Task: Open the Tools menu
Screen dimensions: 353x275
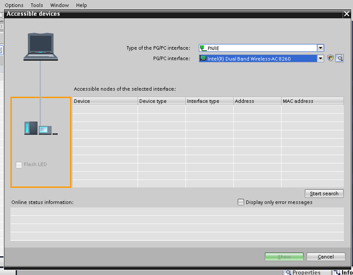Action: pyautogui.click(x=37, y=5)
